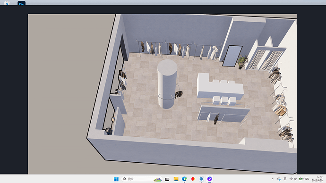Launch Microsoft Edge from the taskbar

coord(184,179)
